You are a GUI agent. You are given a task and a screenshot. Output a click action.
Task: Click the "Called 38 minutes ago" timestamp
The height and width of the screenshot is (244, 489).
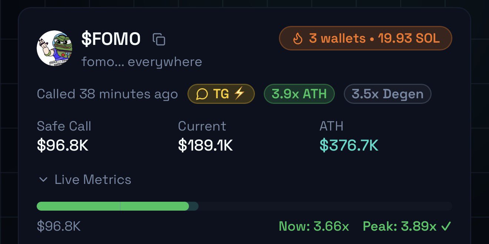[x=107, y=94]
